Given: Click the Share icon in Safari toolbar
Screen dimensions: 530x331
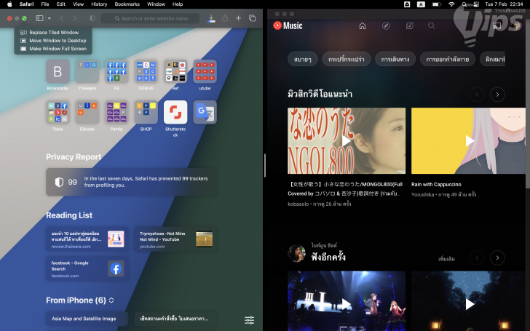Looking at the screenshot, I should pyautogui.click(x=225, y=18).
